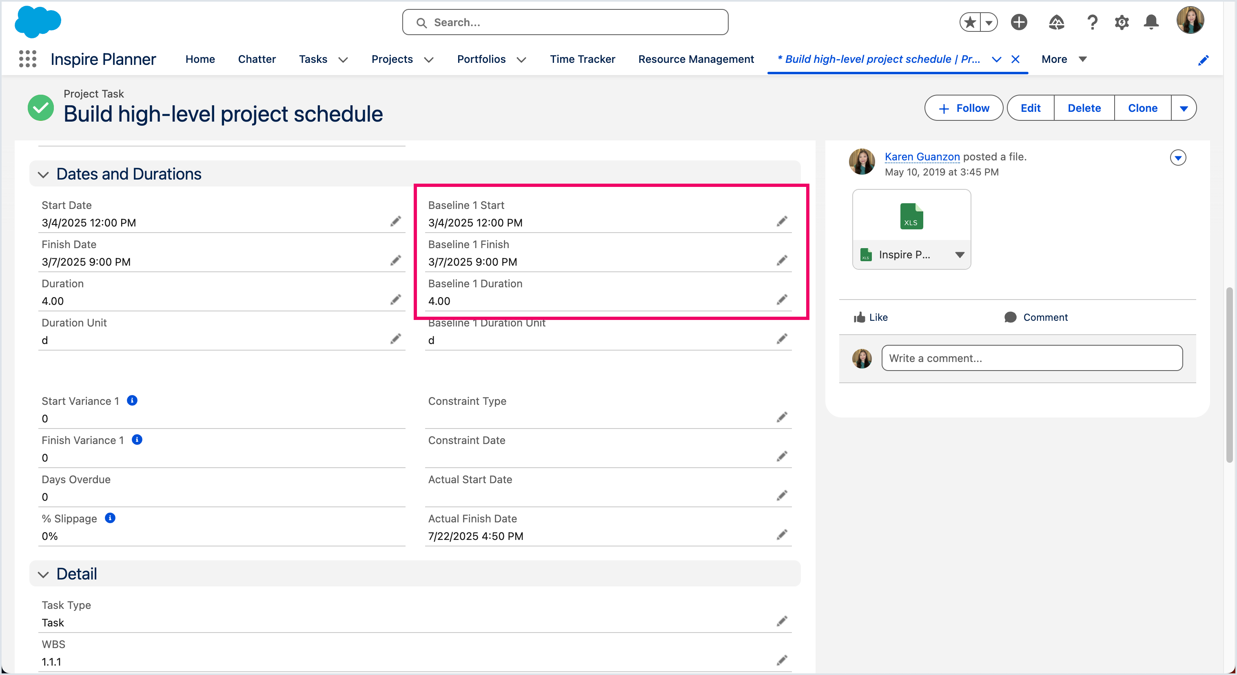Open Karen Guanzon's profile link

pos(922,157)
